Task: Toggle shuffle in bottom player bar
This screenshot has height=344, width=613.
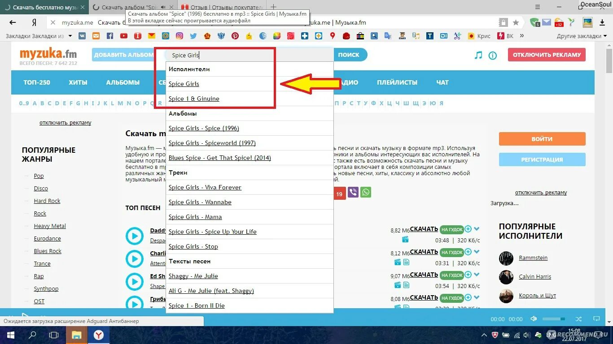Action: tap(578, 319)
